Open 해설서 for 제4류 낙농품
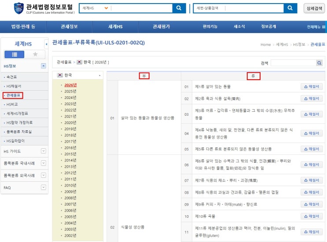 point(312,133)
